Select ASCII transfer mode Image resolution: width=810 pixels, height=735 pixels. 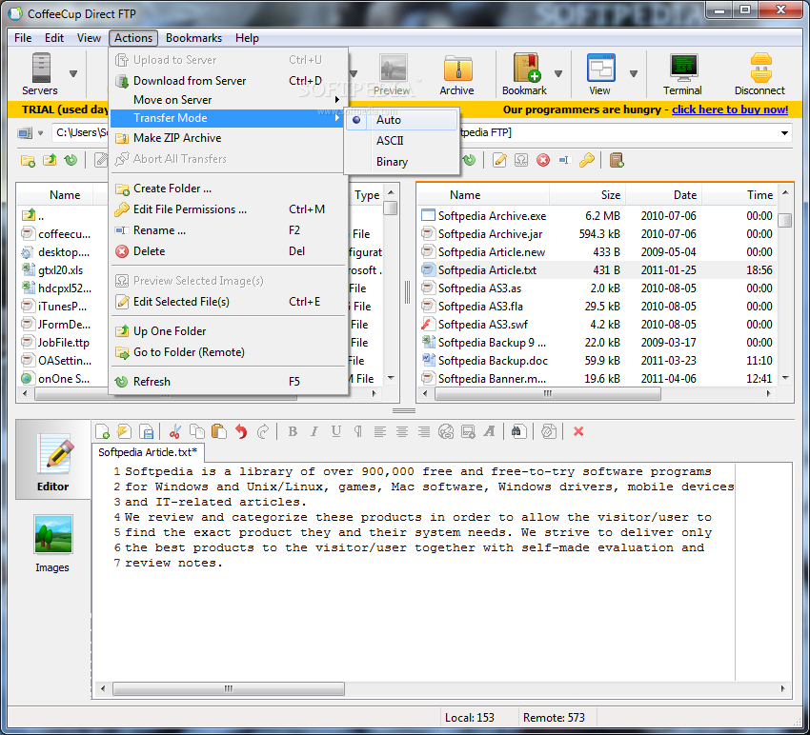[x=402, y=140]
